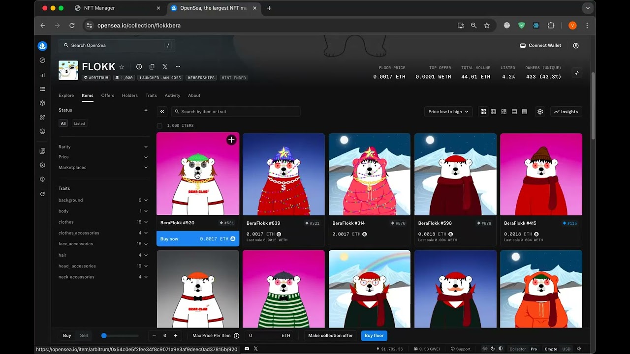630x354 pixels.
Task: Open the profile face icon in sidebar
Action: 42,131
